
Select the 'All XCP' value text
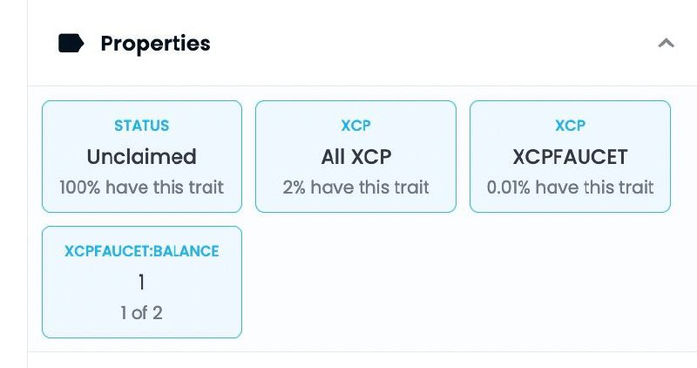[x=356, y=157]
